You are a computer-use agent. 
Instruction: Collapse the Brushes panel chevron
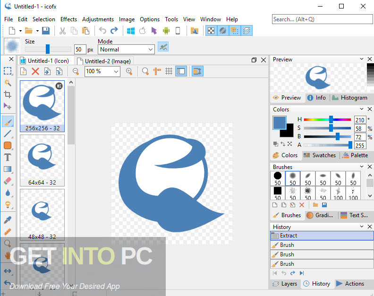(x=362, y=167)
